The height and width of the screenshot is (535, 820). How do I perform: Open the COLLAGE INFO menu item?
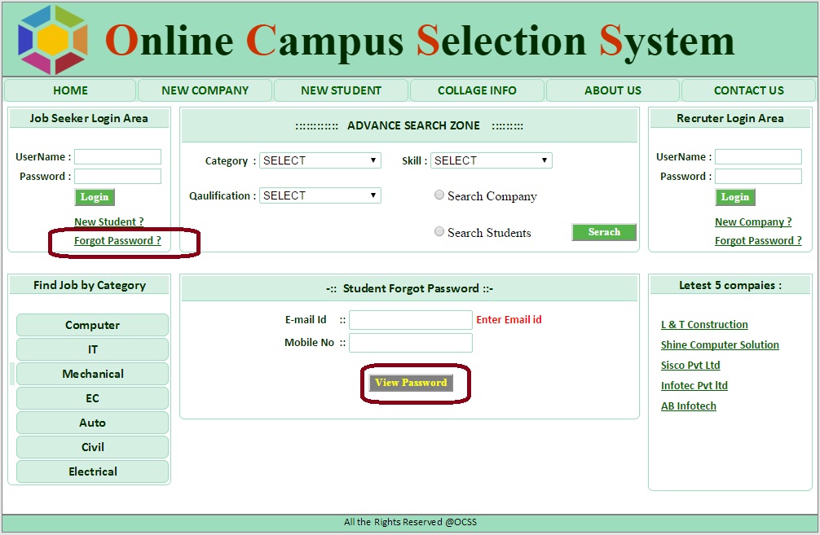[477, 90]
